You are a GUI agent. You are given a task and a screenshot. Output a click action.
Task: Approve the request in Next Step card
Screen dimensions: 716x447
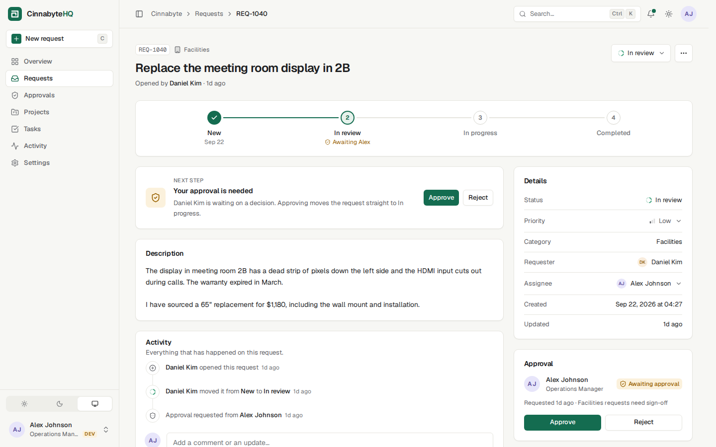click(441, 198)
